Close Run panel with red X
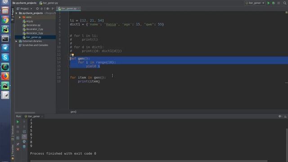Image resolution: width=288 pixels, height=162 pixels. pyautogui.click(x=18, y=149)
